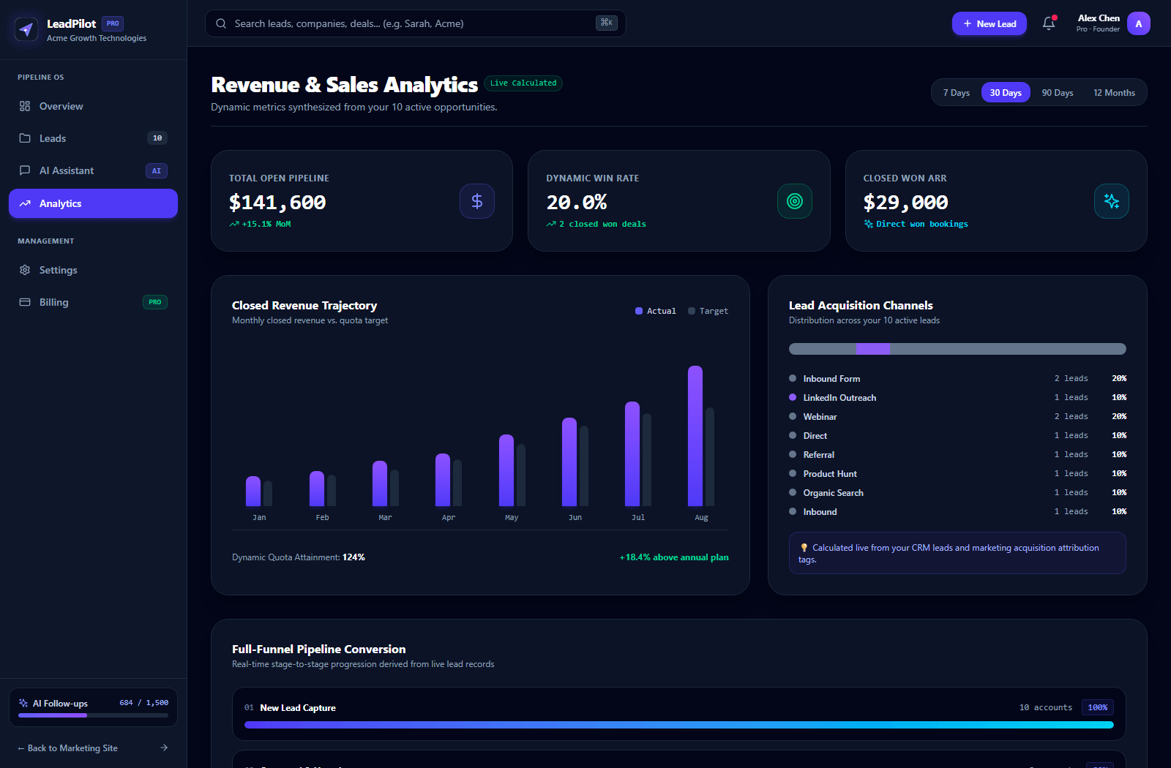Click the AI Follow-ups usage progress bar
1171x768 pixels.
(x=93, y=715)
